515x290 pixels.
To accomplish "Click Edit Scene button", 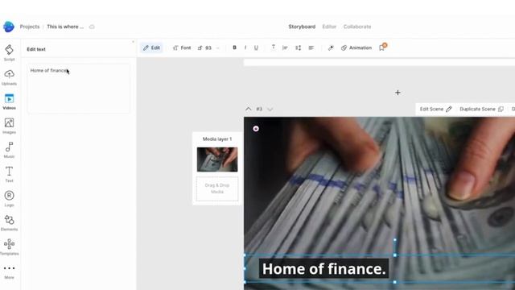I will click(x=436, y=110).
